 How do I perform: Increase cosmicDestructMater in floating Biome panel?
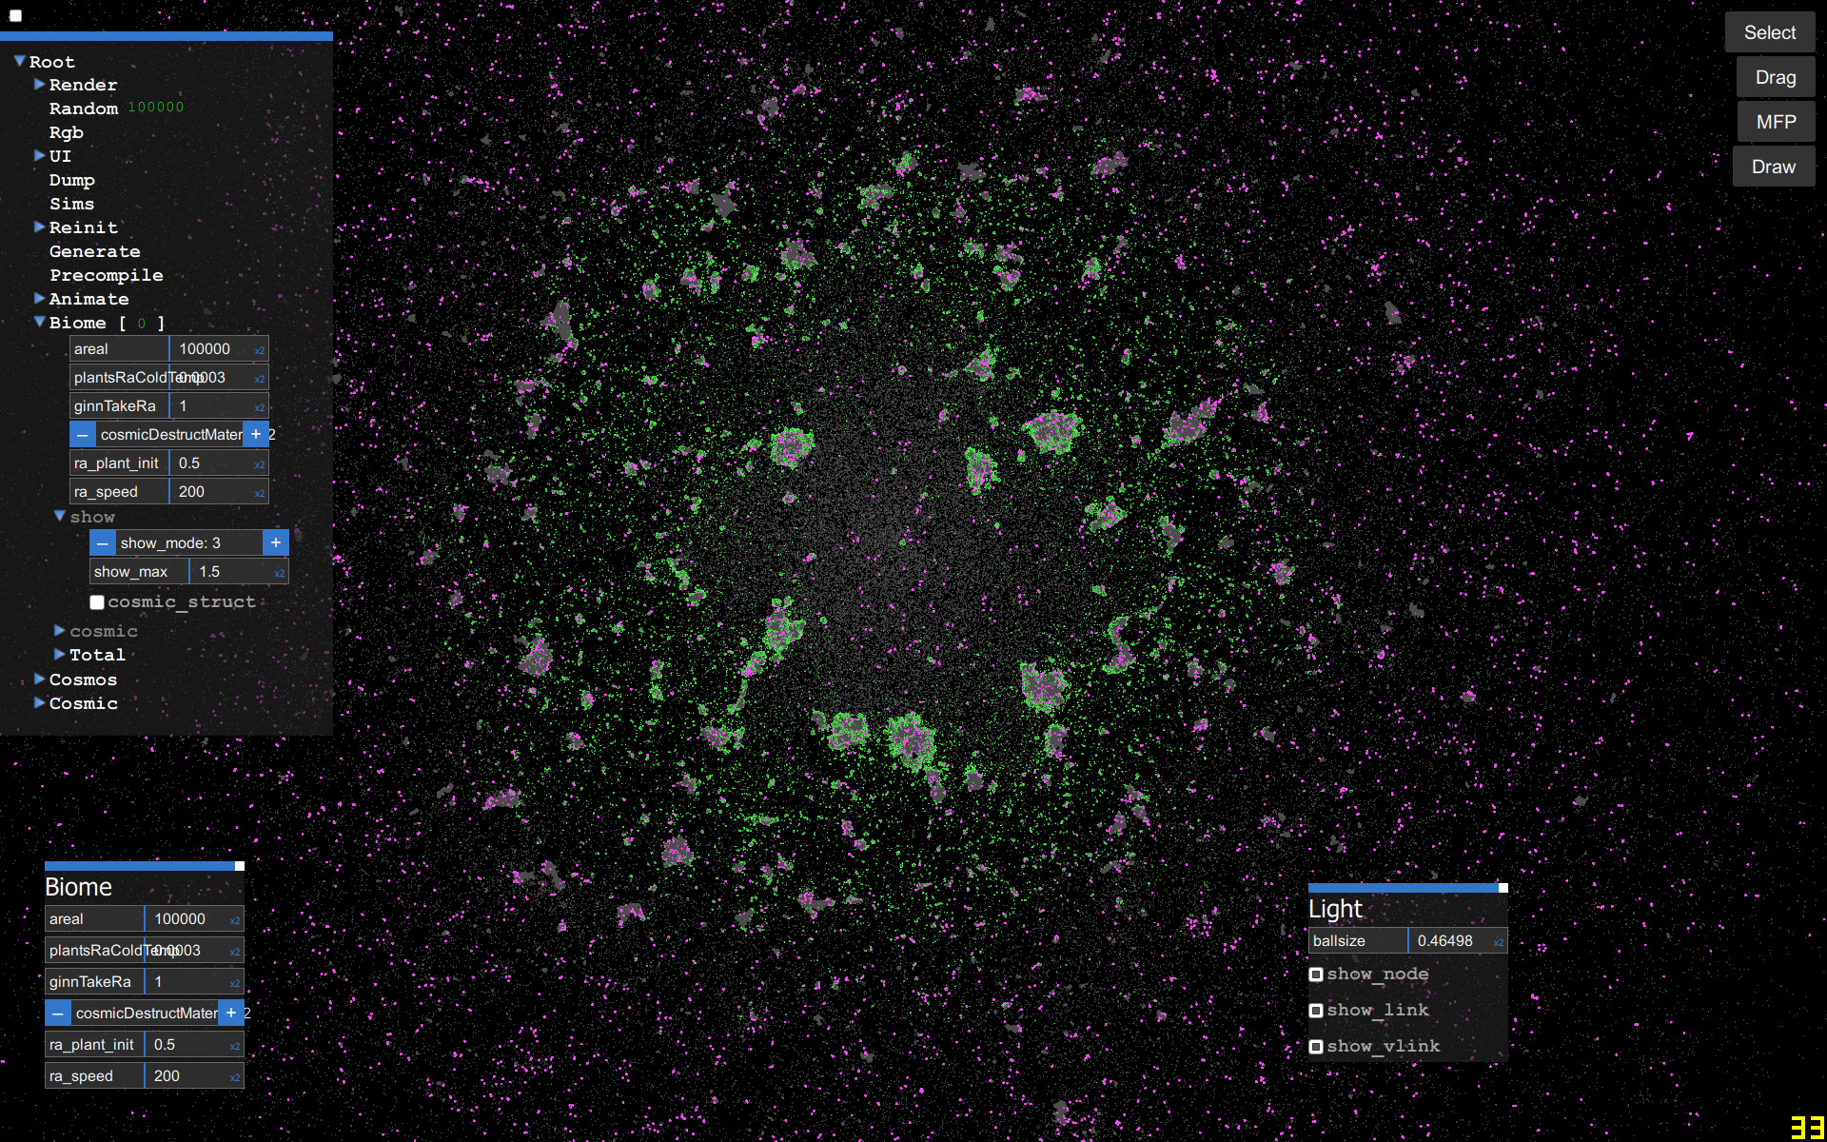pos(231,1014)
